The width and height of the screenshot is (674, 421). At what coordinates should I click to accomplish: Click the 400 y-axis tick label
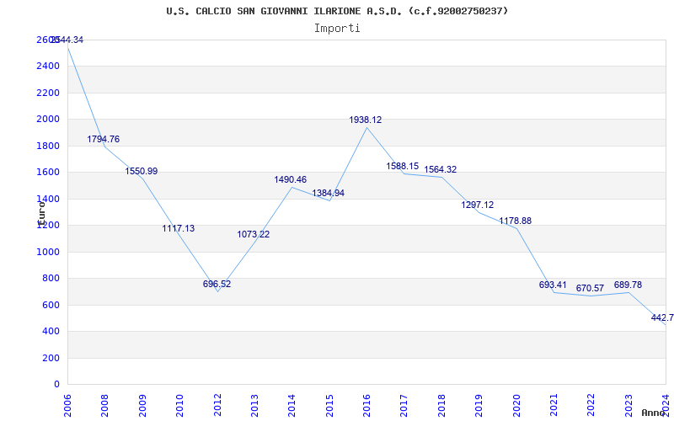tap(51, 332)
